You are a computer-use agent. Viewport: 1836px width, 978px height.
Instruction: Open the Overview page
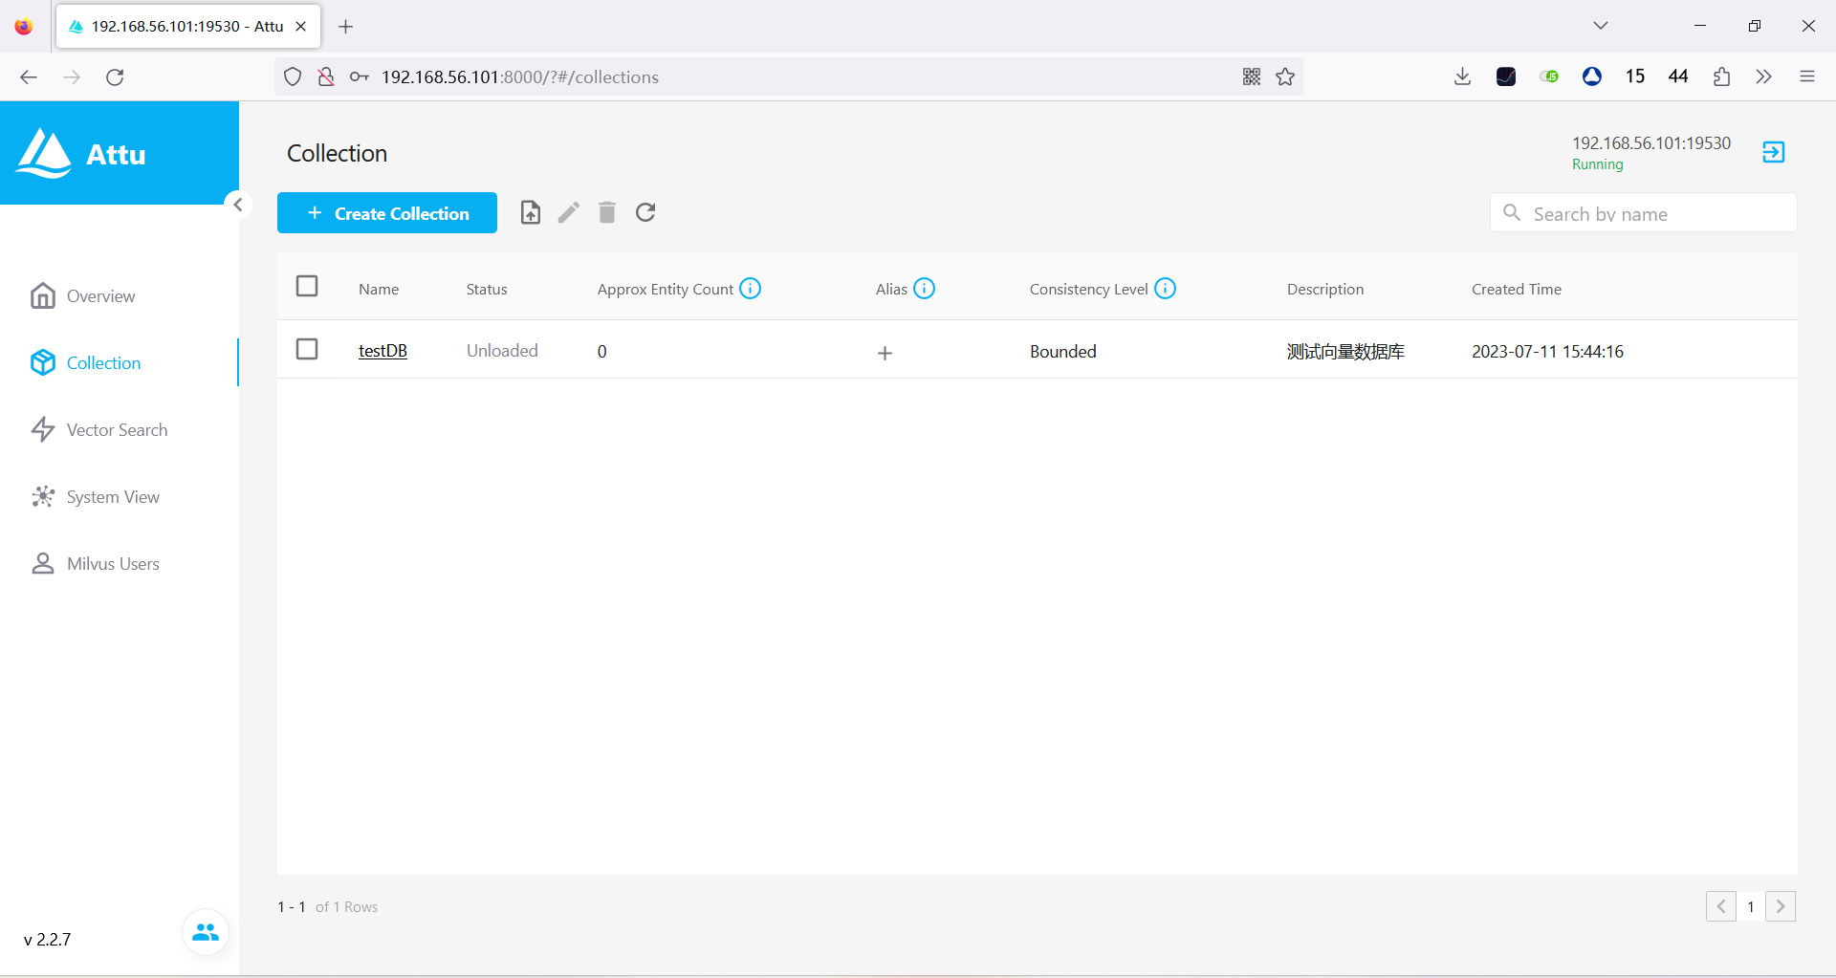coord(83,296)
